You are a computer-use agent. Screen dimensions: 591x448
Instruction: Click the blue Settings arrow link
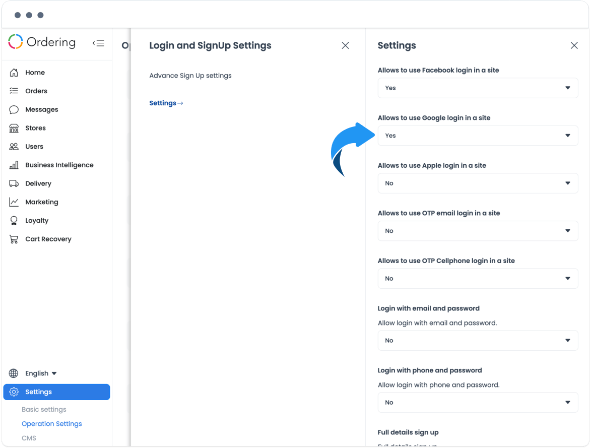pyautogui.click(x=166, y=103)
